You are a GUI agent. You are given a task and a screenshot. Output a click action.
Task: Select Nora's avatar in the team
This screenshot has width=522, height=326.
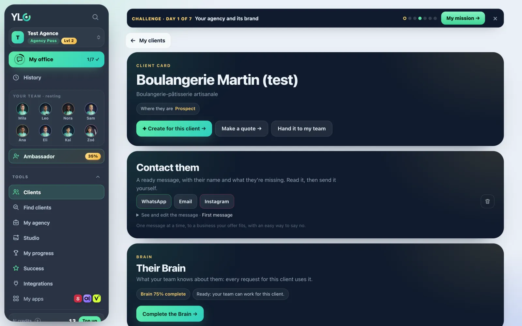click(68, 109)
